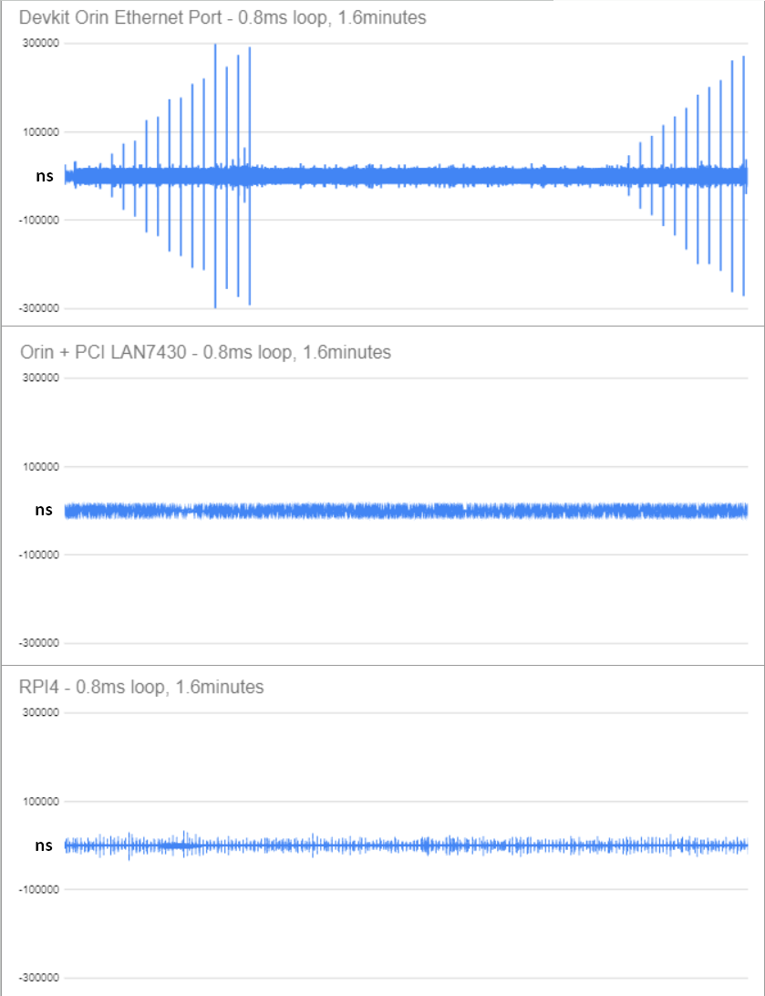Click the 300000 label in RPI4 chart
The image size is (765, 996).
(x=41, y=712)
